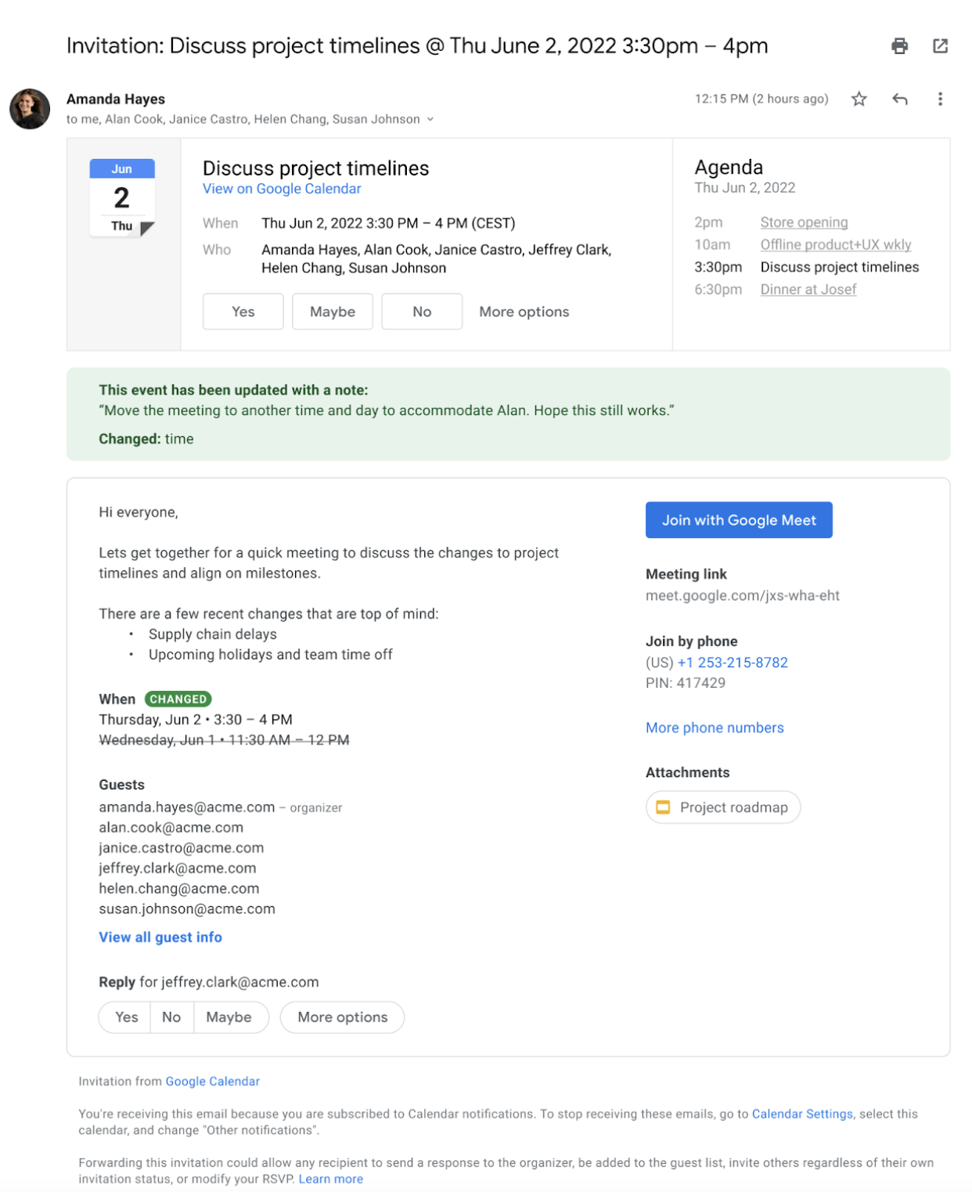Join the meeting with Google Meet
This screenshot has height=1192, width=972.
[738, 519]
